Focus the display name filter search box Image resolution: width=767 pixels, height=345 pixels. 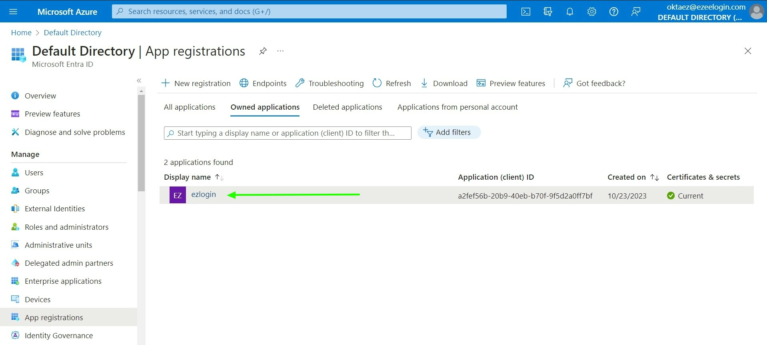click(x=288, y=133)
